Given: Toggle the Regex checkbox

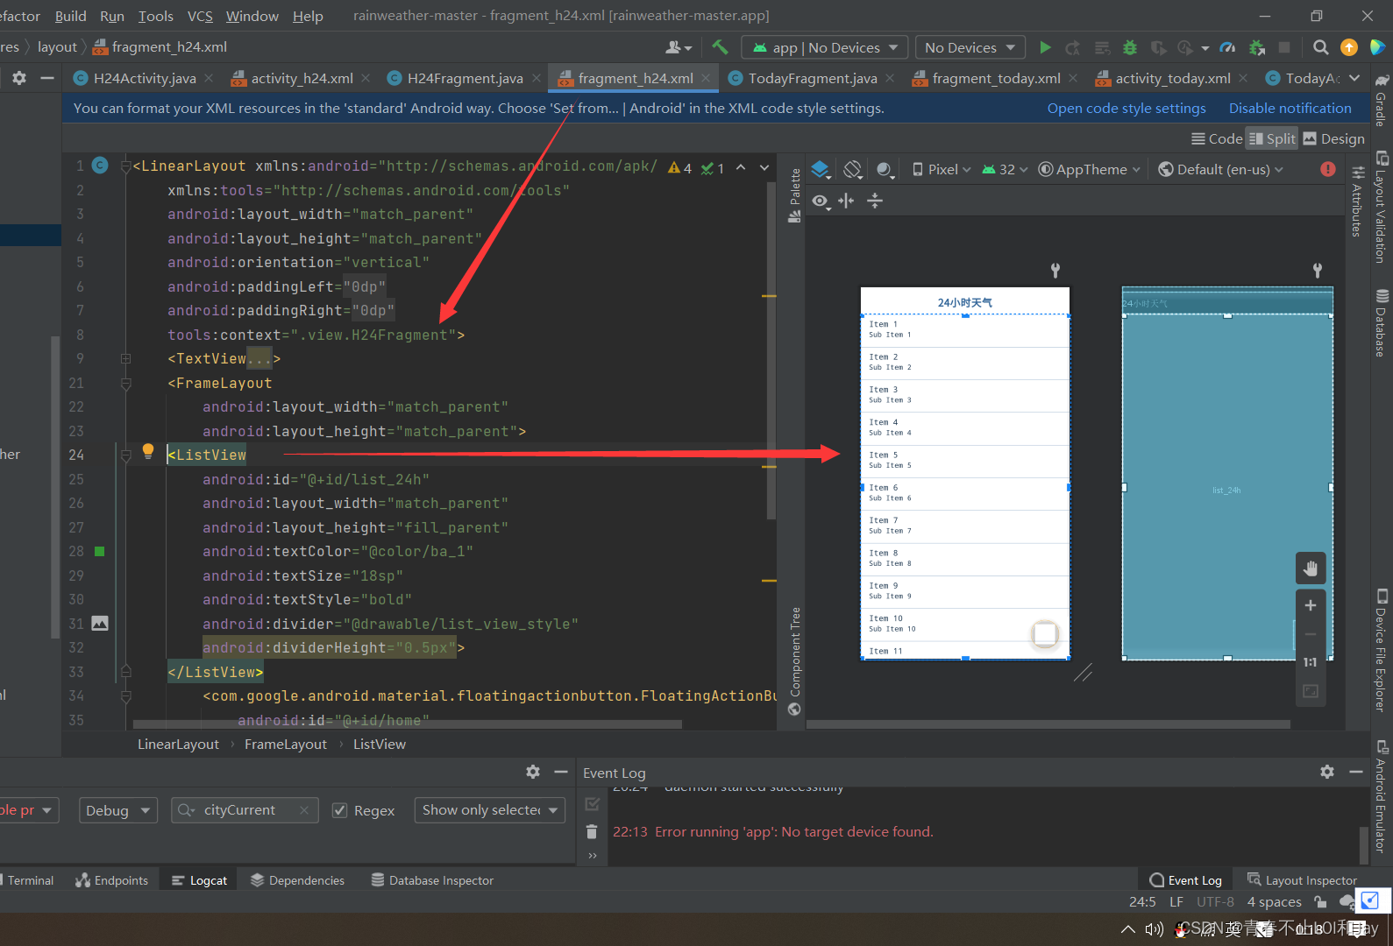Looking at the screenshot, I should (340, 810).
